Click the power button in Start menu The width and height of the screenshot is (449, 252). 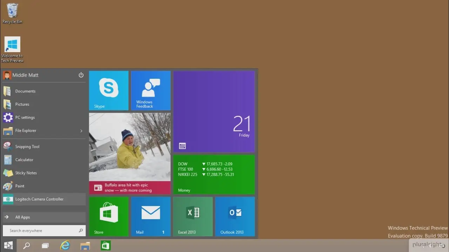[x=81, y=75]
